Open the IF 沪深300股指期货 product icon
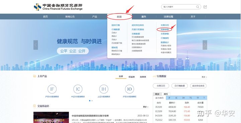The image size is (241, 123). [52, 89]
